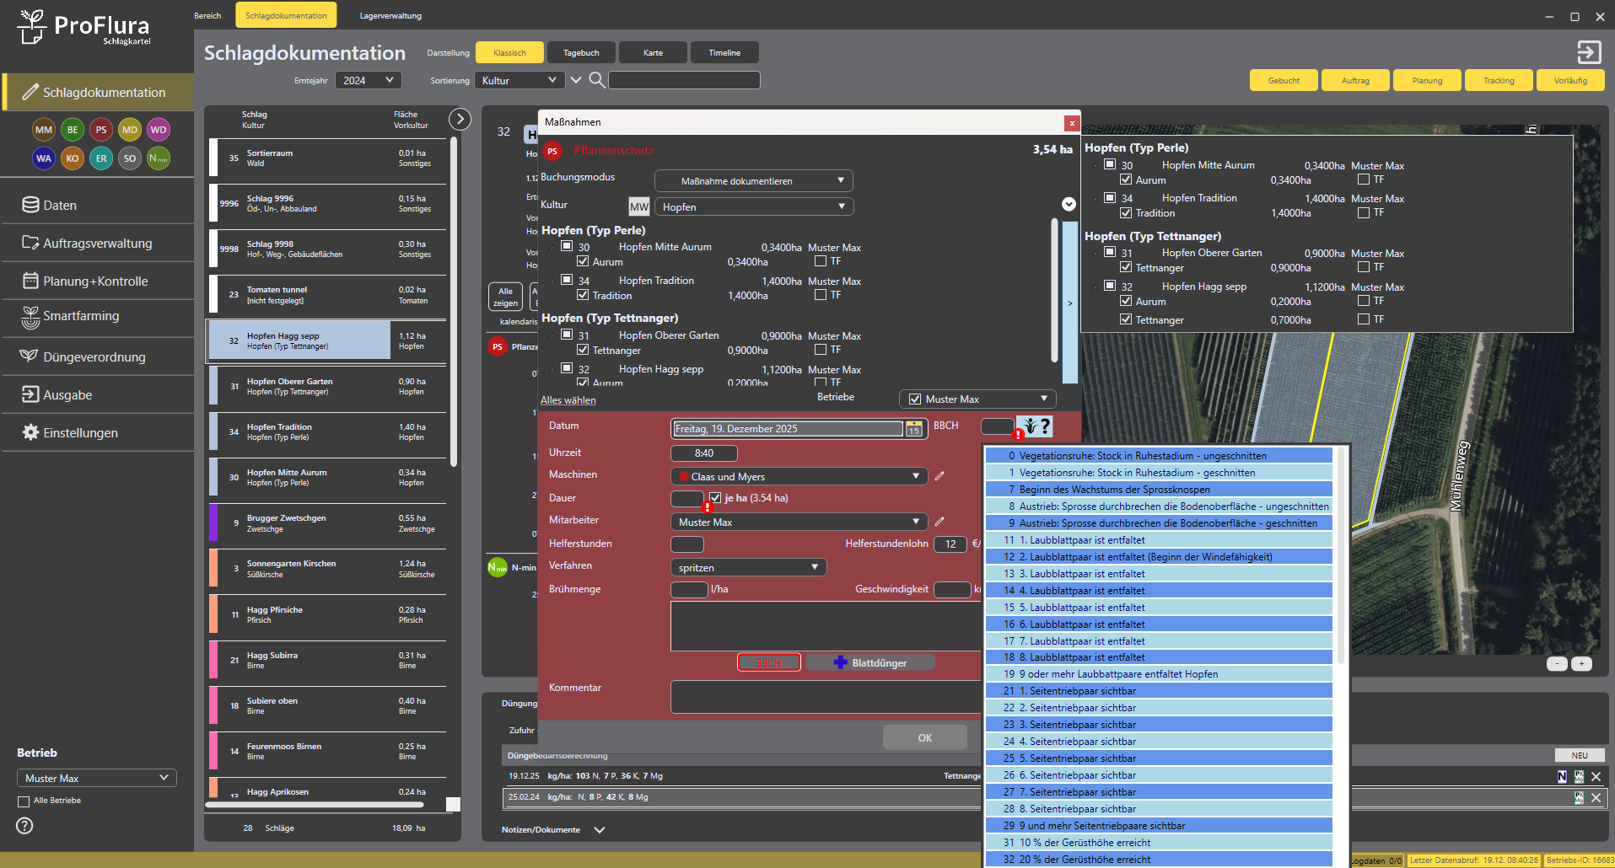The image size is (1615, 868).
Task: Click the purple WD category circle icon
Action: (159, 130)
